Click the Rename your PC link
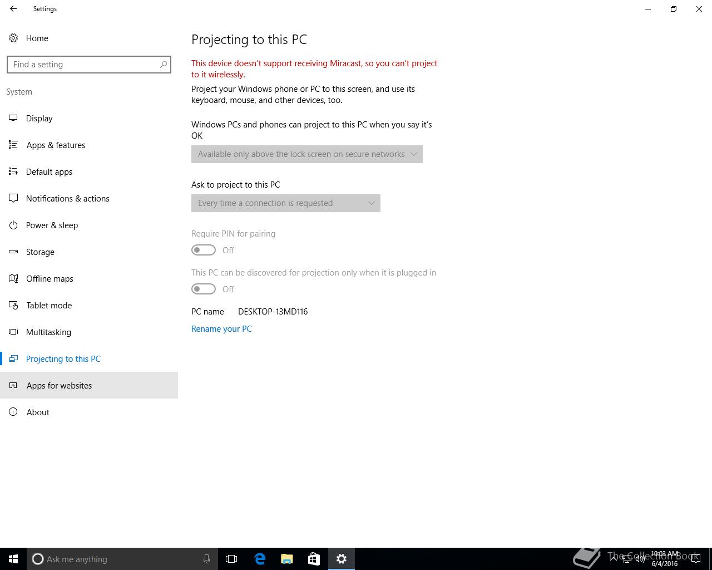712x570 pixels. pos(221,329)
